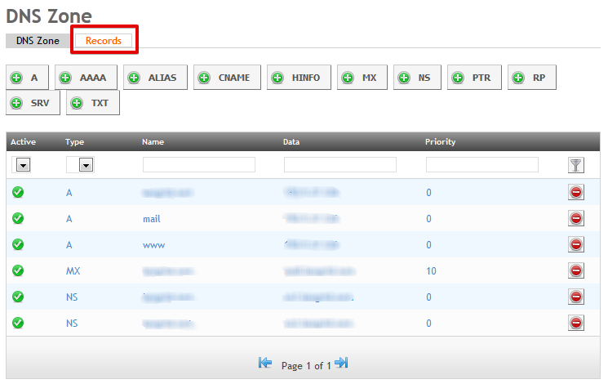Click priority 0 in the mail row
This screenshot has width=608, height=384.
coord(428,219)
